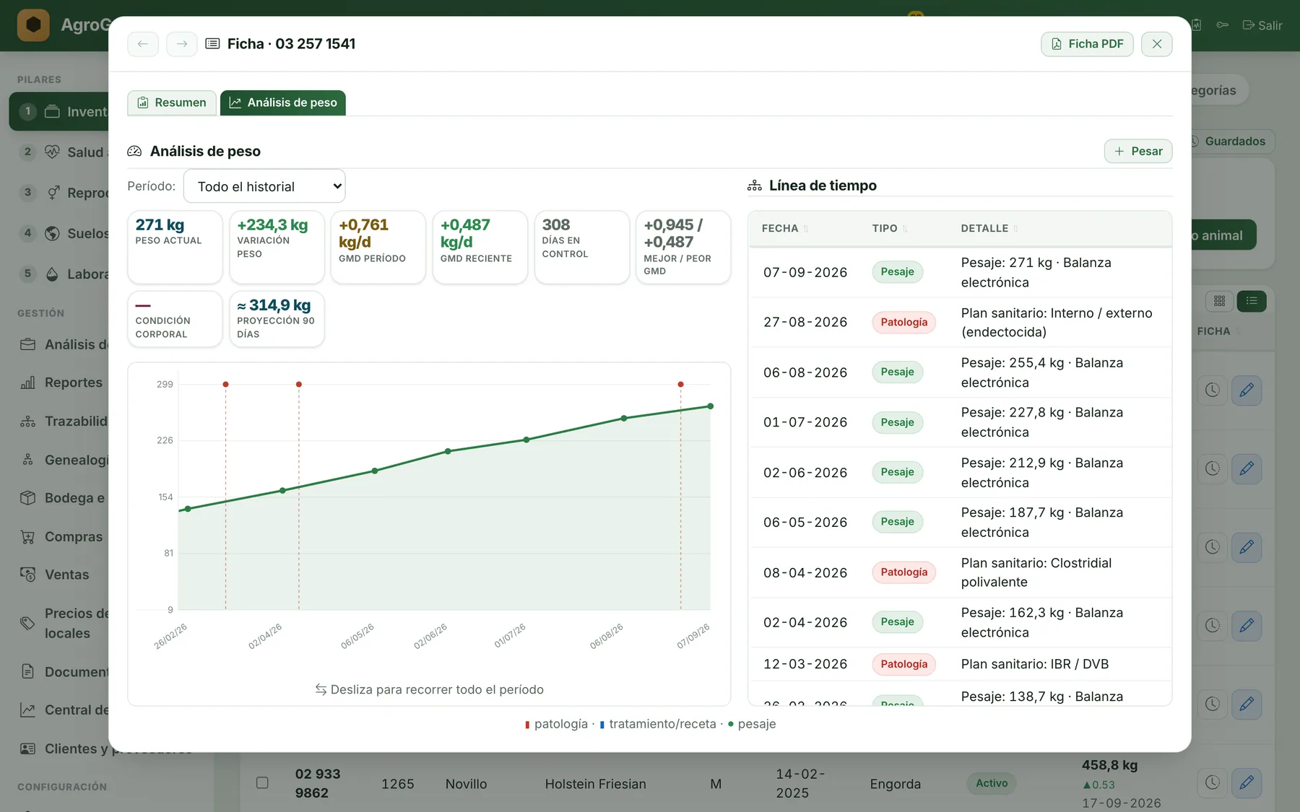Select the Análisis de peso tab
Viewport: 1300px width, 812px height.
click(x=283, y=102)
